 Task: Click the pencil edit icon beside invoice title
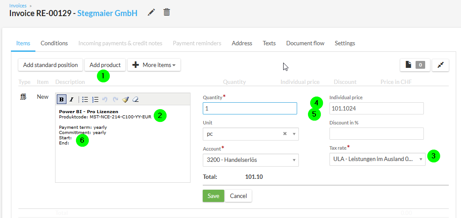[151, 12]
